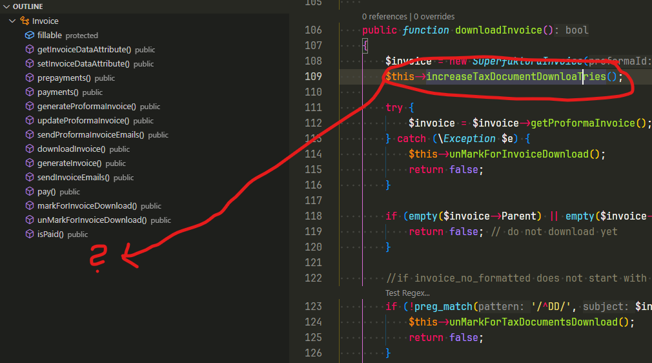Viewport: 652px width, 363px height.
Task: Collapse the Invoice class tree node
Action: (x=12, y=21)
